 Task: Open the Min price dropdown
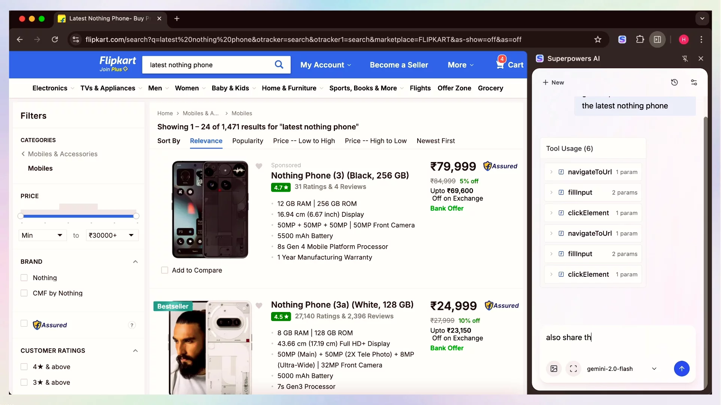(42, 235)
